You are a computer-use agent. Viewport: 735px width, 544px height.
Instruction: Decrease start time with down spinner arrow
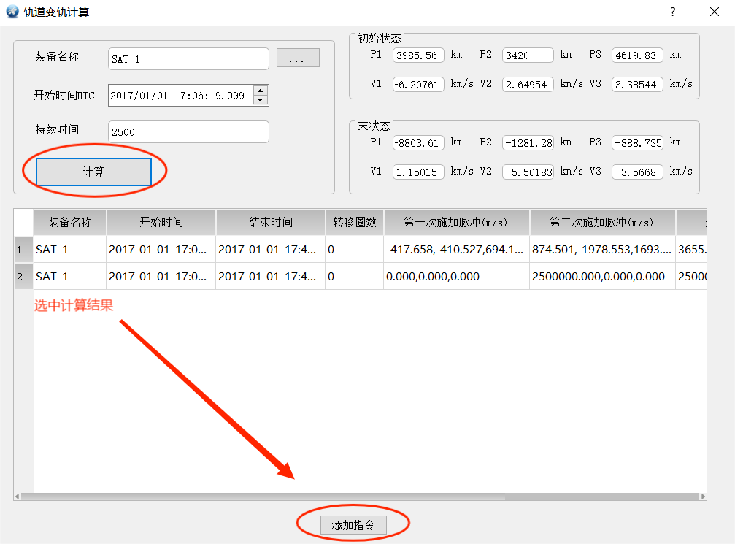[261, 100]
